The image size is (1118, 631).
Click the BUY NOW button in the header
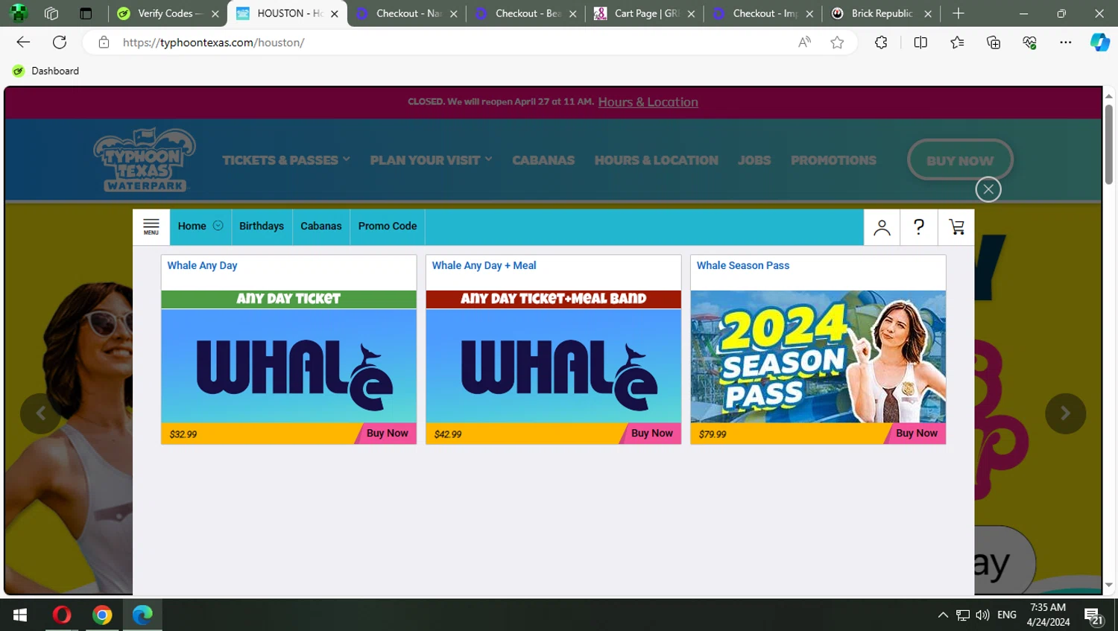pyautogui.click(x=960, y=159)
